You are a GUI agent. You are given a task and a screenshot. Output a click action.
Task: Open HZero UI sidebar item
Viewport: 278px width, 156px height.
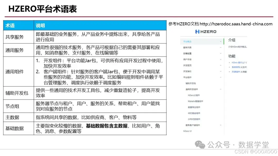(x=187, y=131)
